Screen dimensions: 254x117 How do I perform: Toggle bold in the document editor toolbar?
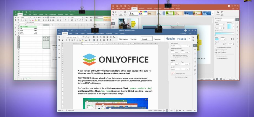pyautogui.click(x=67, y=40)
